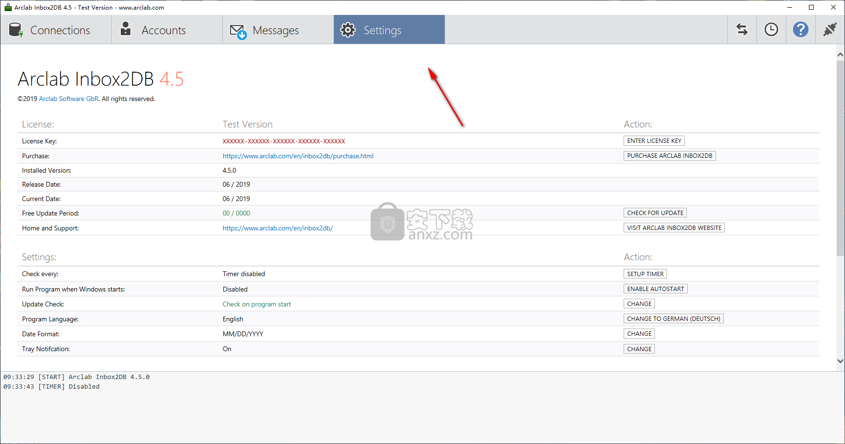
Task: Click ENABLE AUTOSTART button
Action: [x=655, y=289]
